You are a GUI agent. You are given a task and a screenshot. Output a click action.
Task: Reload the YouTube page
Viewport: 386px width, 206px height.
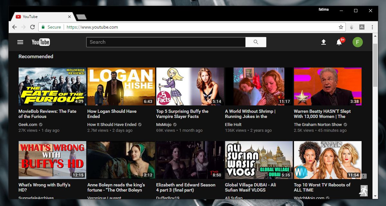tap(32, 27)
